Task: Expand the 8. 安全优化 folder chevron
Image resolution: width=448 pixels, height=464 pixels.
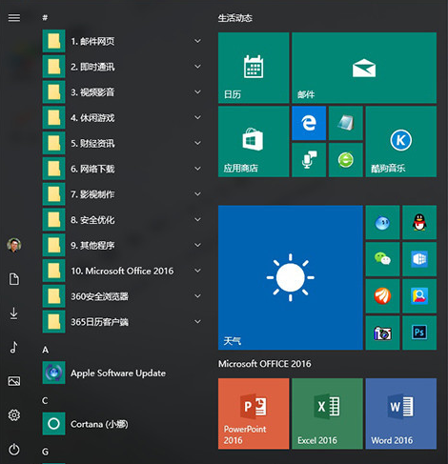Action: point(197,219)
